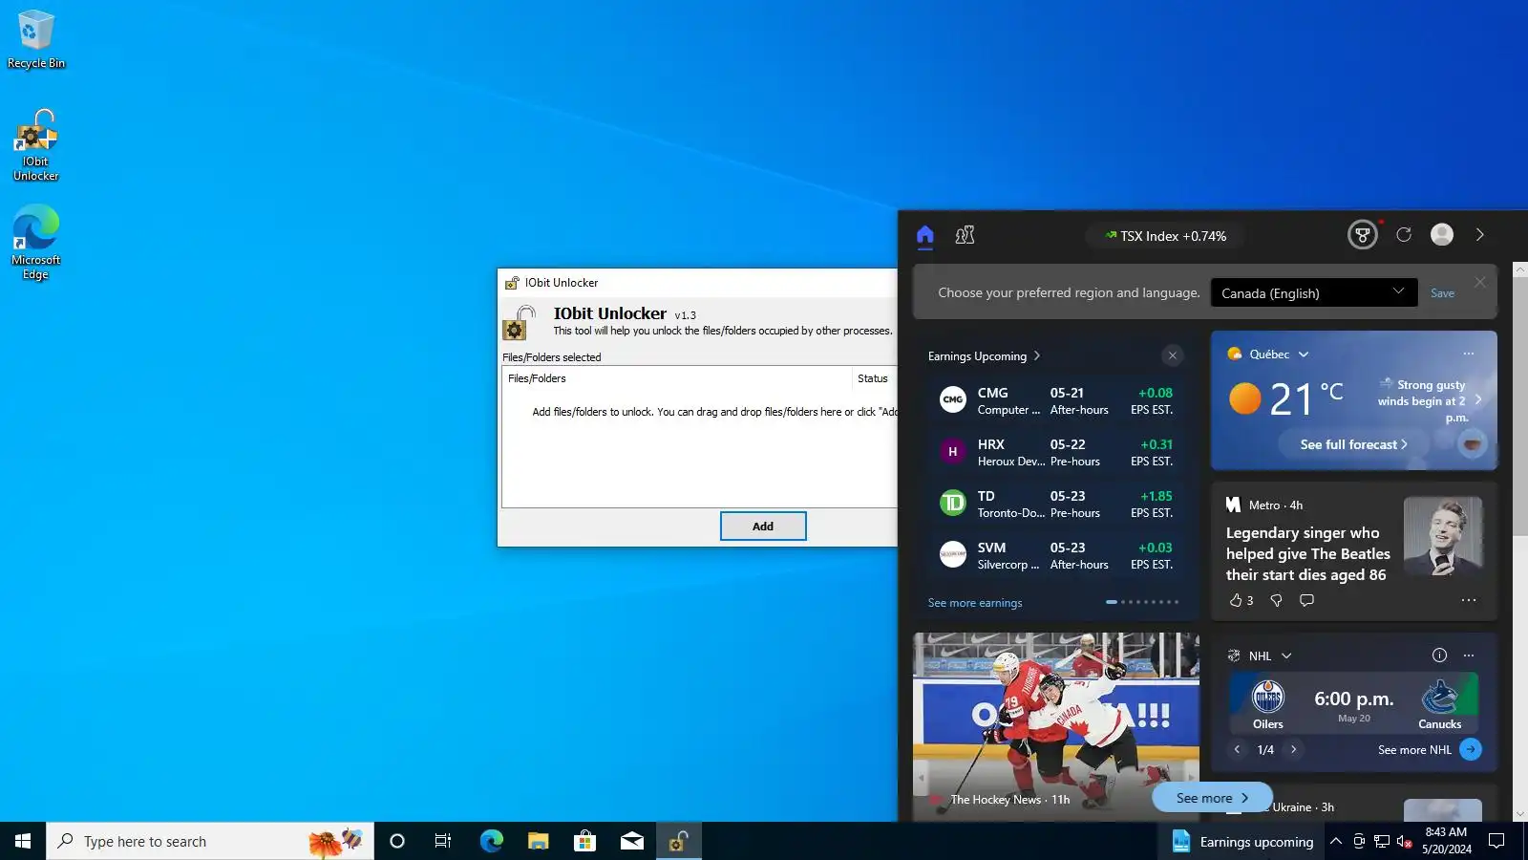The height and width of the screenshot is (860, 1528).
Task: Go to the next NHL game
Action: point(1294,750)
